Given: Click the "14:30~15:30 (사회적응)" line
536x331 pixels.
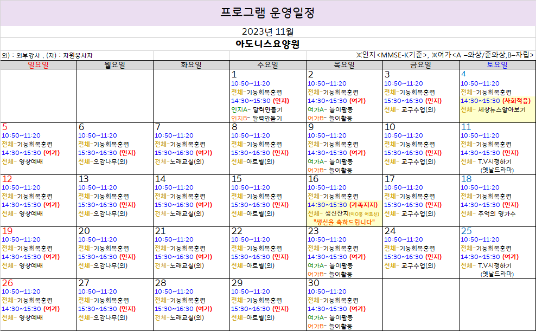Looking at the screenshot, I should point(496,101).
